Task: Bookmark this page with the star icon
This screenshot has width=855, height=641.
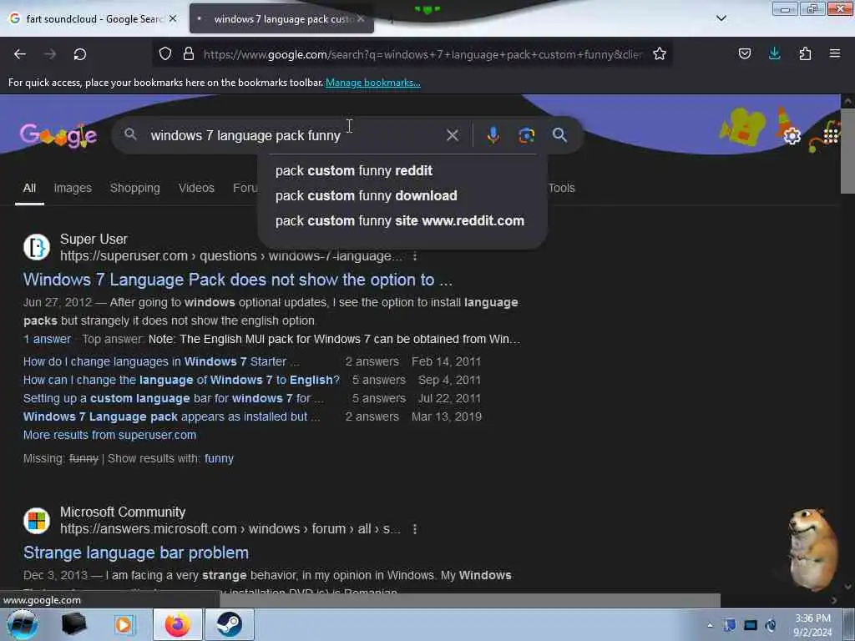Action: coord(660,54)
